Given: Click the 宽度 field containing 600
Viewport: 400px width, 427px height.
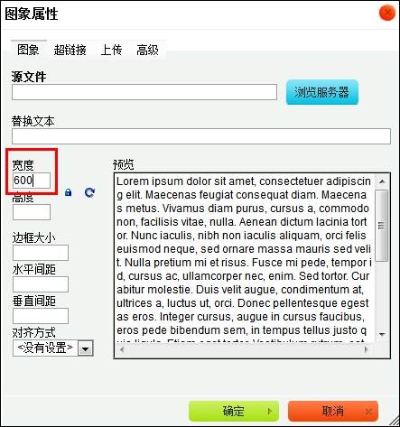Looking at the screenshot, I should point(32,181).
